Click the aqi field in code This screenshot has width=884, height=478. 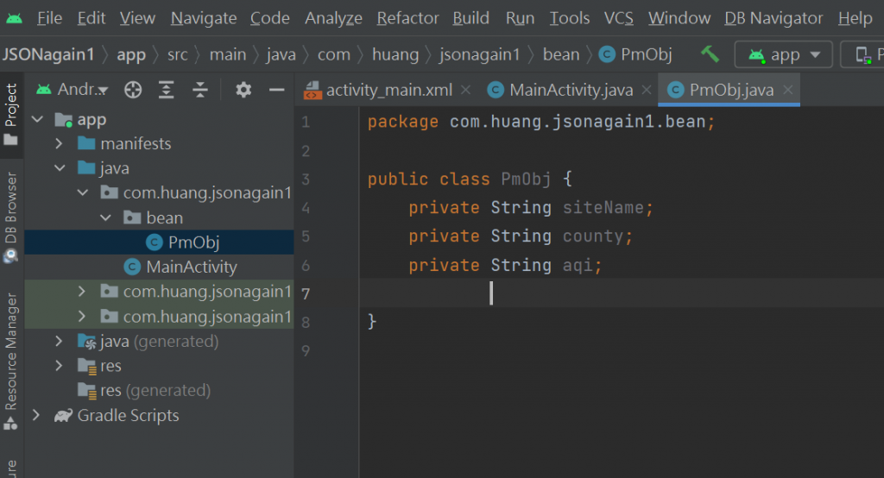click(578, 265)
